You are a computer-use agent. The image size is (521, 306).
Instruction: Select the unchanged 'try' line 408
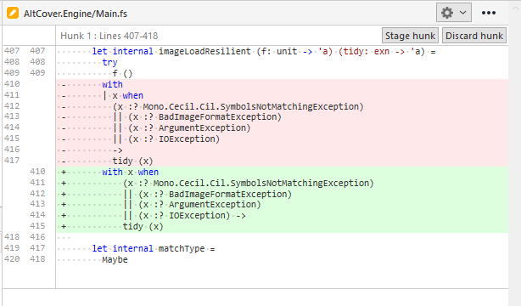tap(282, 62)
